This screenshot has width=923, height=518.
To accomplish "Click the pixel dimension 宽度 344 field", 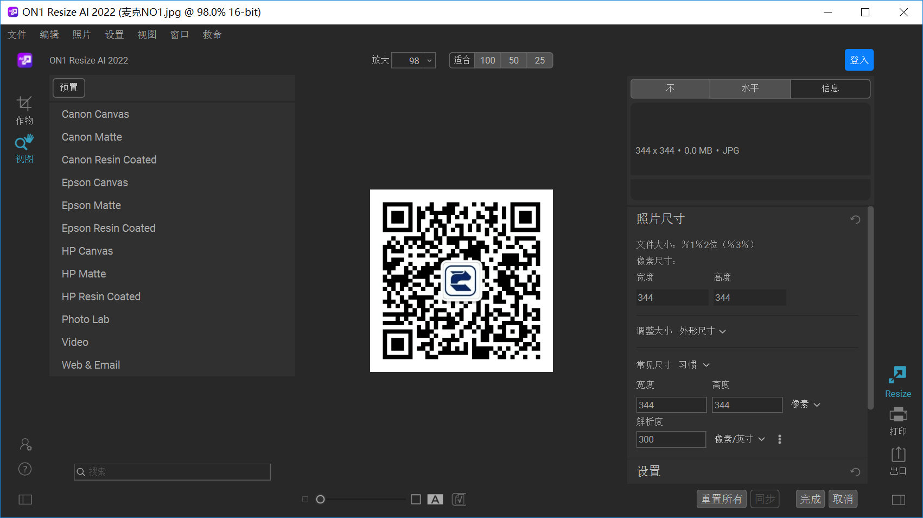I will [672, 298].
